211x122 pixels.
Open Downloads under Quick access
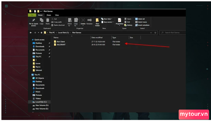(39, 46)
